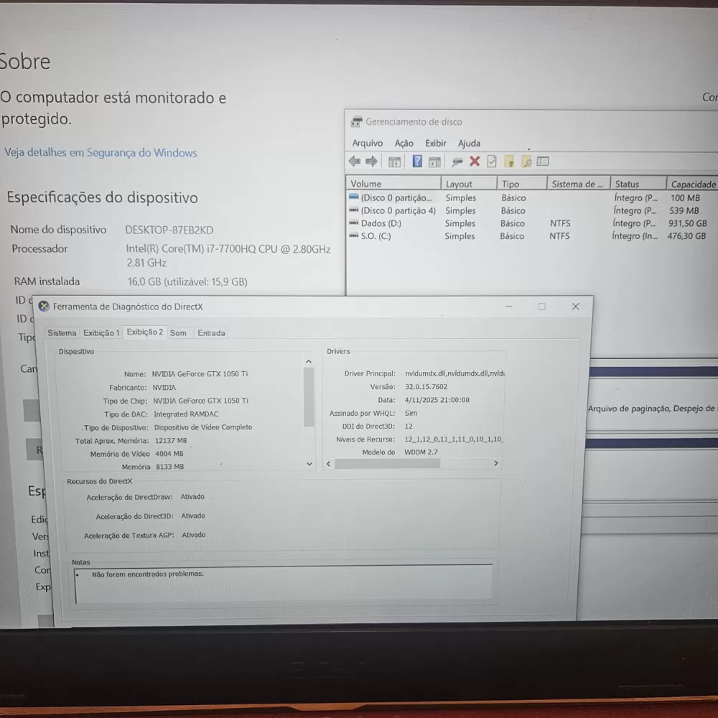This screenshot has height=718, width=718.
Task: Click the folder with magnifier icon
Action: tap(526, 161)
